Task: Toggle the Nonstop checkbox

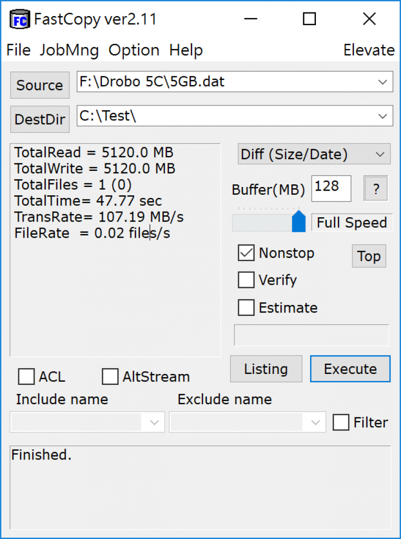Action: click(246, 253)
